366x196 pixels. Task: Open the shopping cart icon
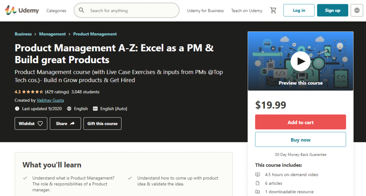coord(273,10)
